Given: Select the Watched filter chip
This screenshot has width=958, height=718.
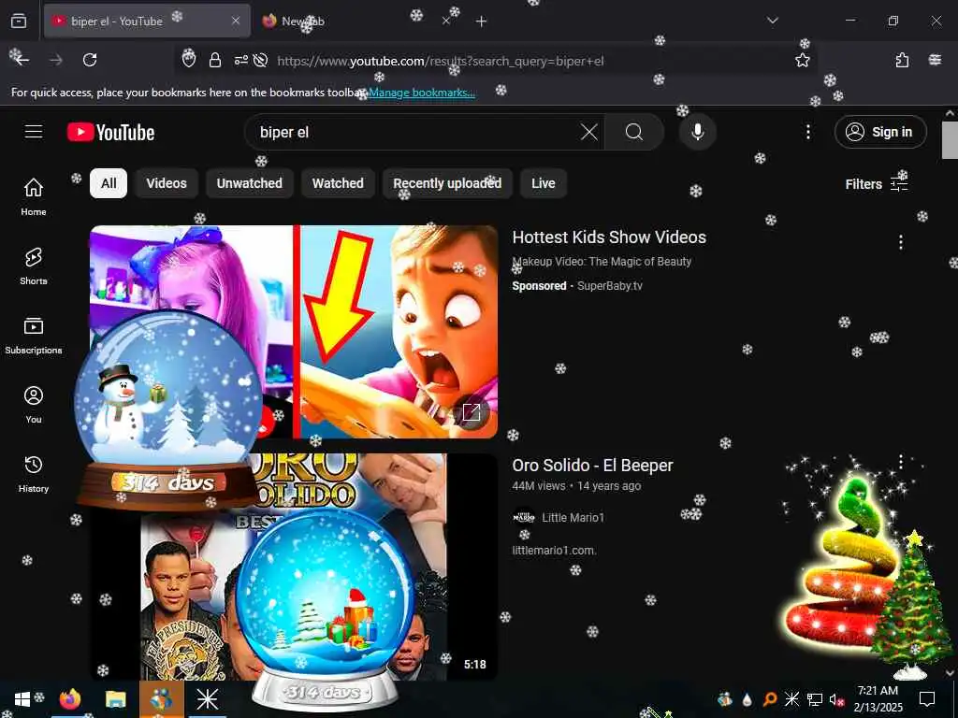Looking at the screenshot, I should tap(338, 183).
